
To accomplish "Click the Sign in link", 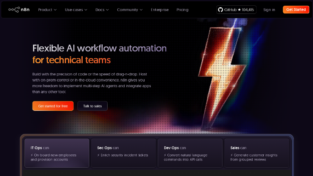I will pos(269,10).
